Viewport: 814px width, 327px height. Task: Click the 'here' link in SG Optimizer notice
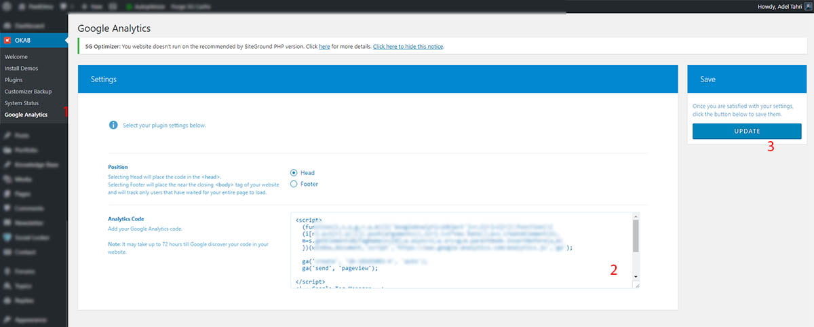(x=324, y=47)
